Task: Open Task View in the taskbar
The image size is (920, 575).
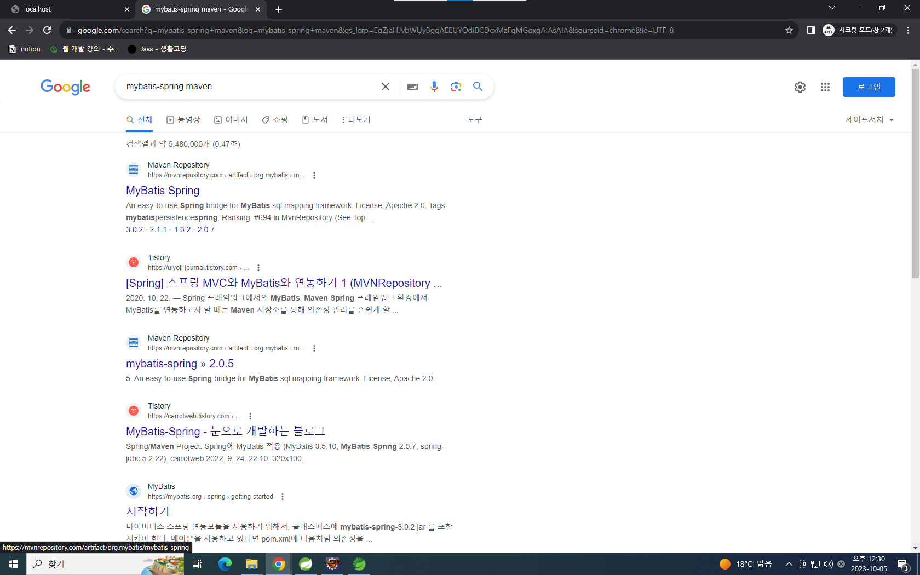Action: pos(197,564)
